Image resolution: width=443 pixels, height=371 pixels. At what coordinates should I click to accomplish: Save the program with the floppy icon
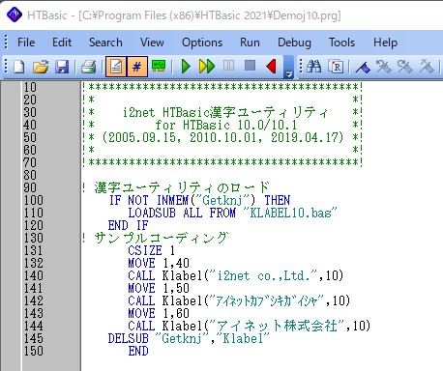pyautogui.click(x=62, y=67)
